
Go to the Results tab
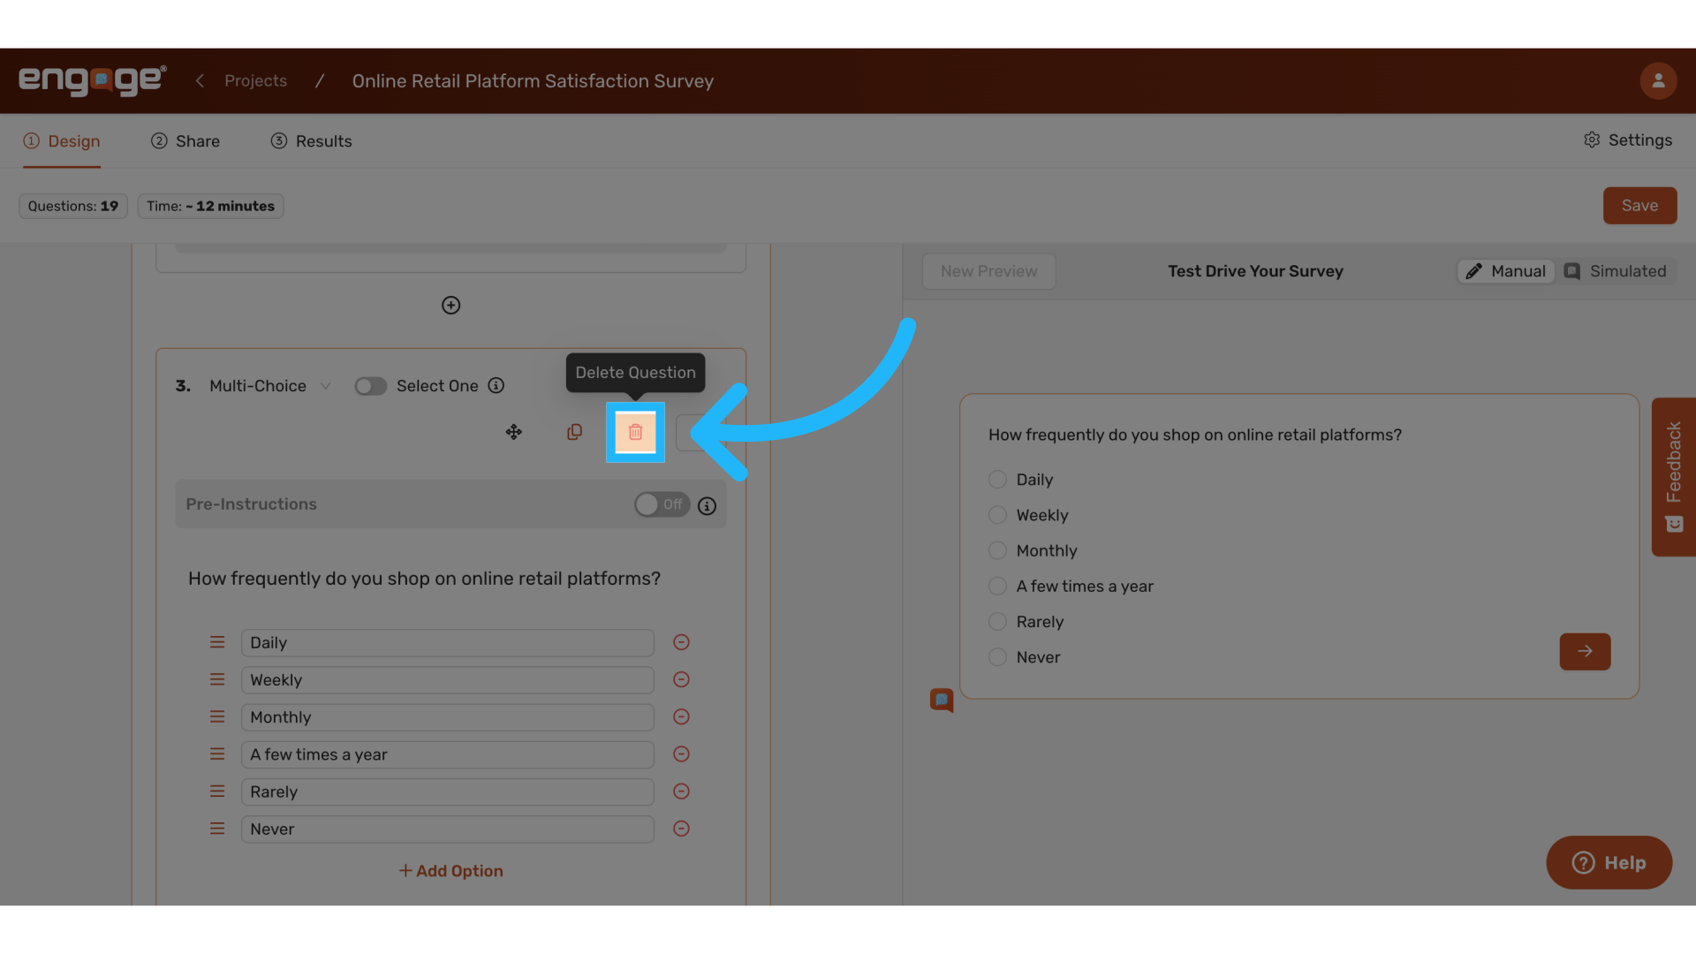(x=311, y=141)
